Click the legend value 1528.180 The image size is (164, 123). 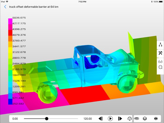click(19, 81)
